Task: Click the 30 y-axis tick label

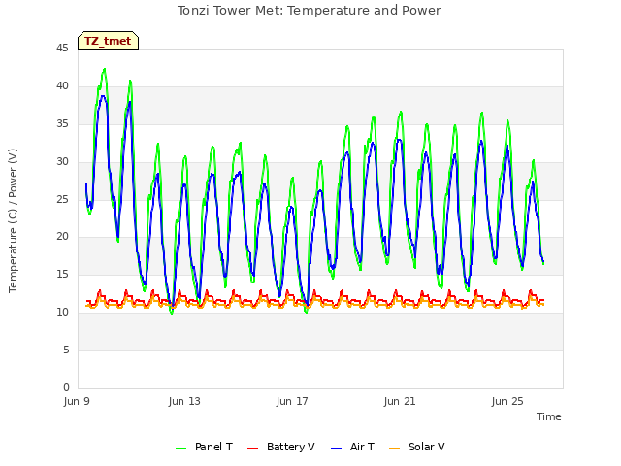Action: (x=62, y=162)
